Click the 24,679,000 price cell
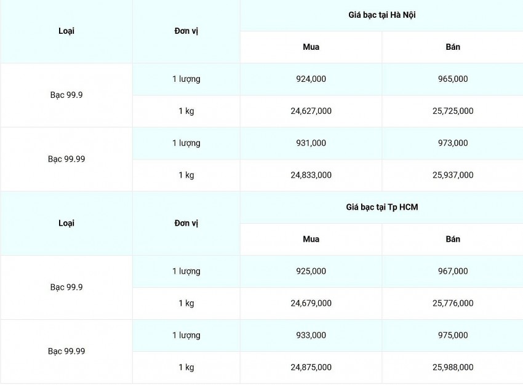Image resolution: width=523 pixels, height=385 pixels. click(x=311, y=303)
